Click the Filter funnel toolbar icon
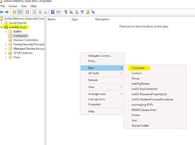Viewport: 195px width, 145px height. pos(82,12)
